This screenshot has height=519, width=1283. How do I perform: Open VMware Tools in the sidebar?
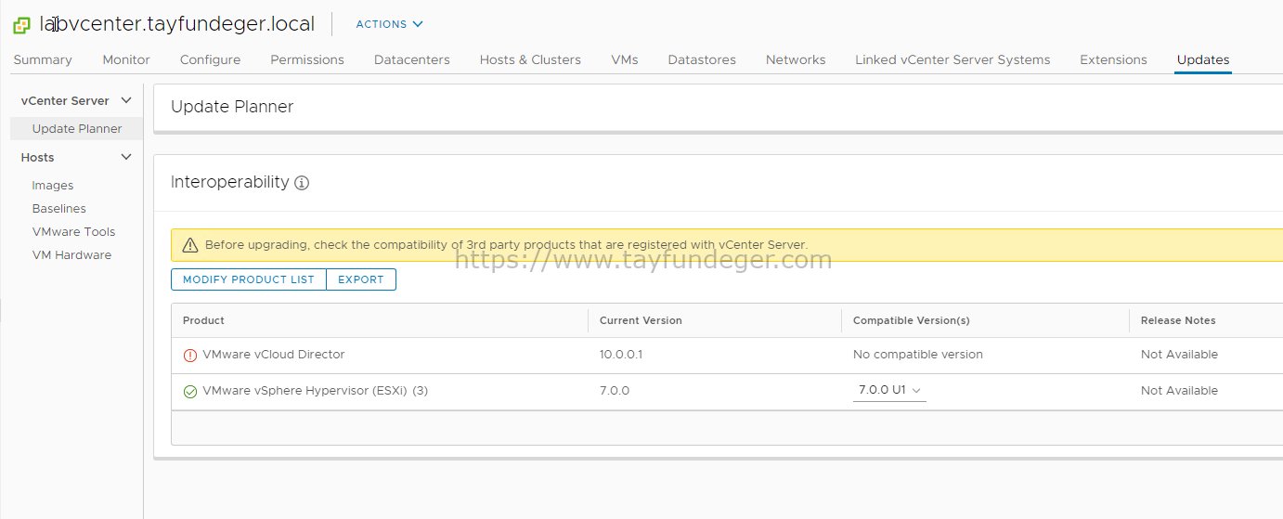74,232
